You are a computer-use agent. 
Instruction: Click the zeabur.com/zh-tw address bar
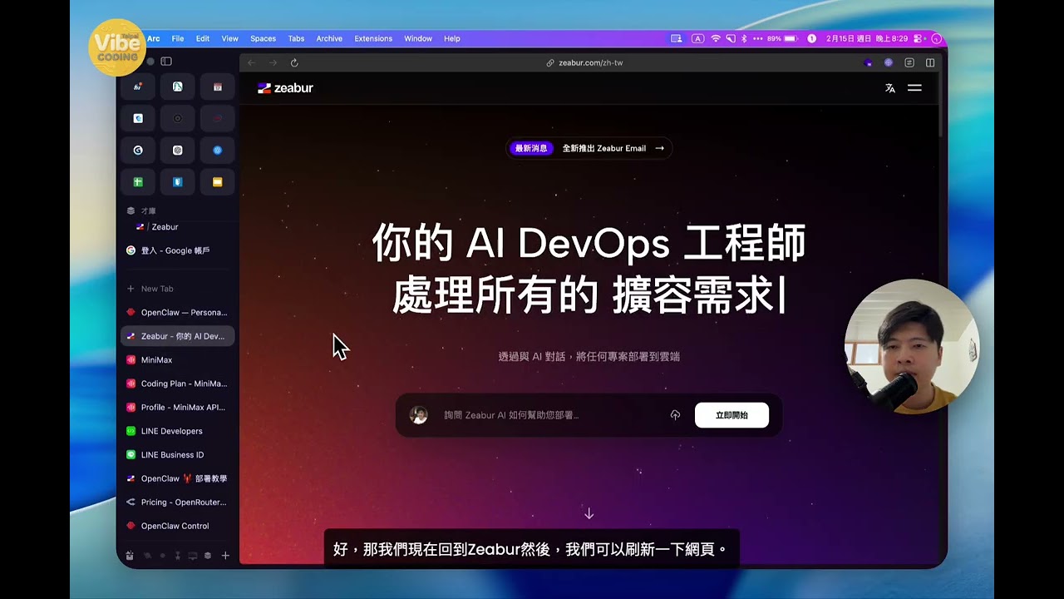point(584,62)
